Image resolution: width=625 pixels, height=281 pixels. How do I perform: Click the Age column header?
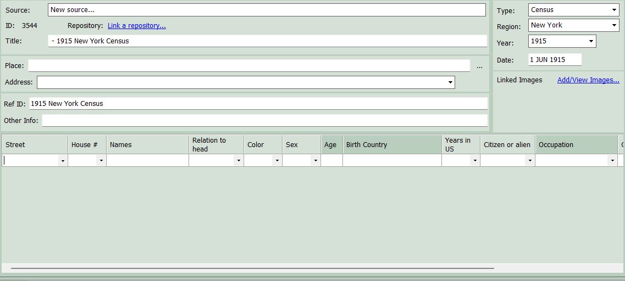tap(332, 144)
